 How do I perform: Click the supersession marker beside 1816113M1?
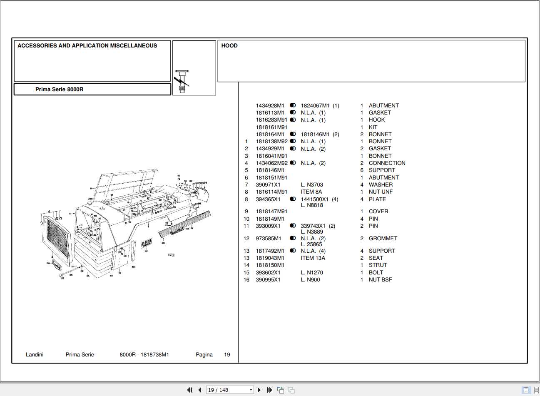[x=293, y=112]
